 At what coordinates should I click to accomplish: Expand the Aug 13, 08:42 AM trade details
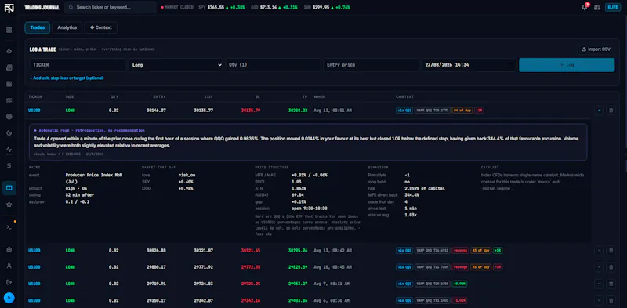[599, 251]
